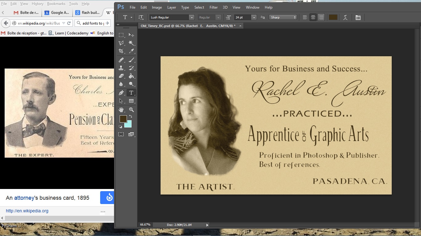The width and height of the screenshot is (421, 236).
Task: Open the Create Warped Text dialog
Action: coord(345,18)
